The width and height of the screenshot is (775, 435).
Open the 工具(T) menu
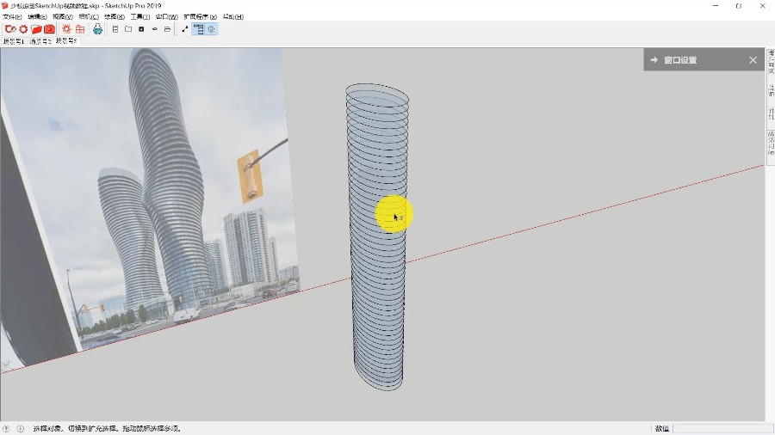[139, 17]
